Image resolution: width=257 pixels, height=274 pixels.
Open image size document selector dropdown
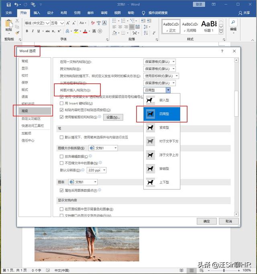point(103,148)
